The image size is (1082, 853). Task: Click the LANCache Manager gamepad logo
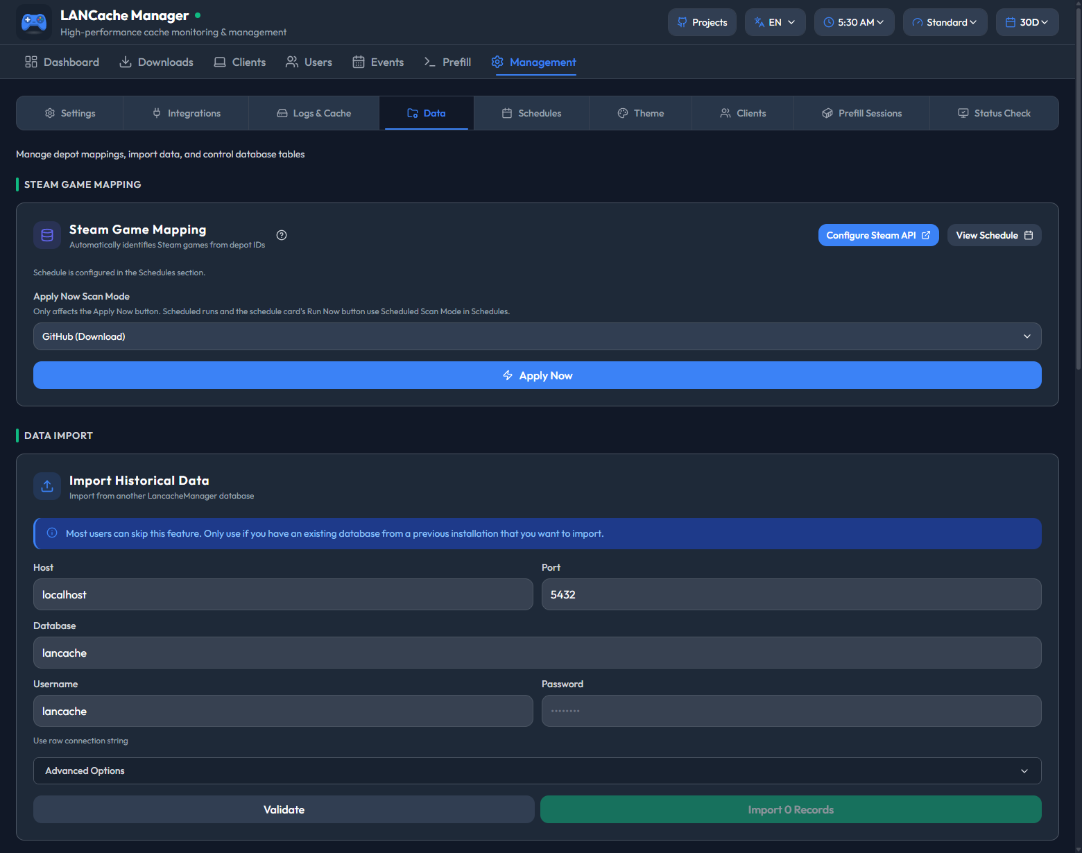point(34,22)
